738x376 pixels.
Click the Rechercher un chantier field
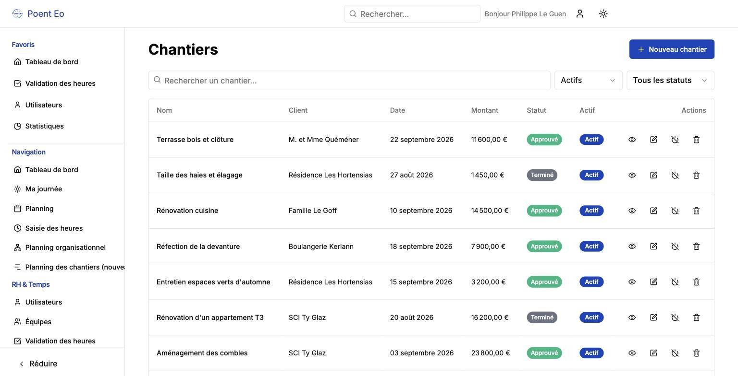point(349,81)
